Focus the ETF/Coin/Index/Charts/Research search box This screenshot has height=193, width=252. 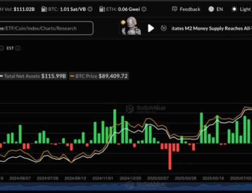[46, 28]
